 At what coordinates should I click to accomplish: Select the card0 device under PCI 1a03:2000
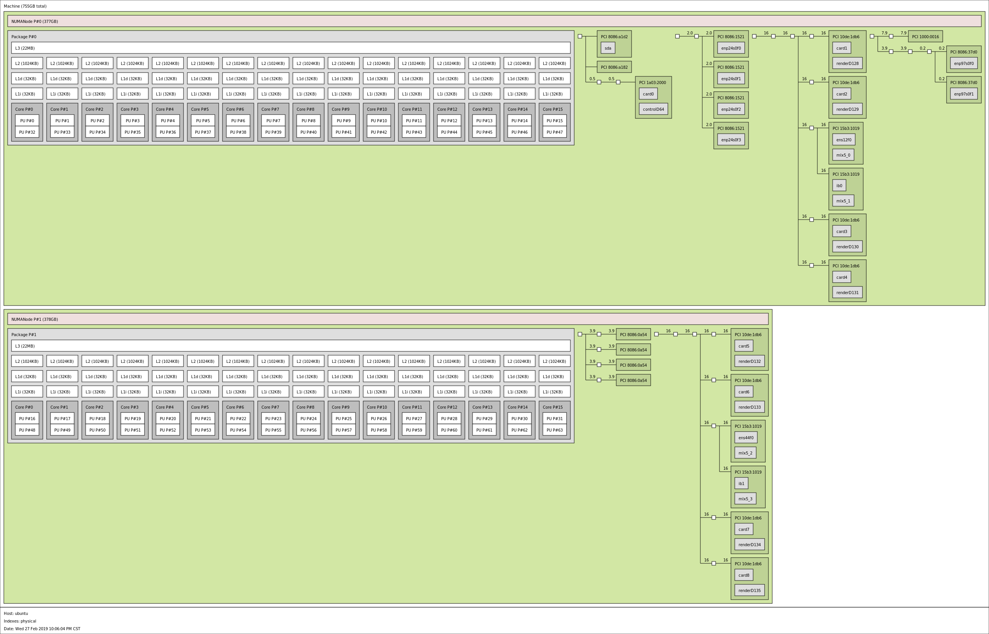(648, 94)
